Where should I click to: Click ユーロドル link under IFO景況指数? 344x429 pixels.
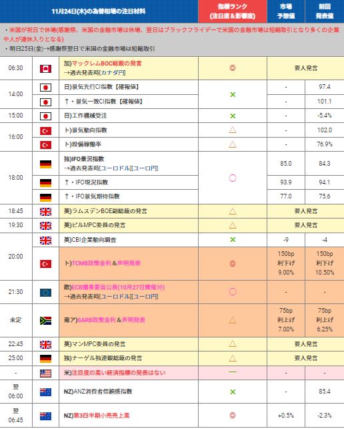pyautogui.click(x=115, y=168)
